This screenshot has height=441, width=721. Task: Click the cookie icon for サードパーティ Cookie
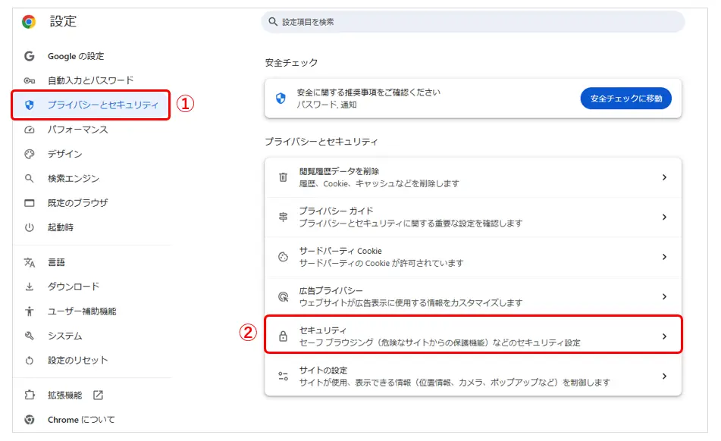pos(283,257)
